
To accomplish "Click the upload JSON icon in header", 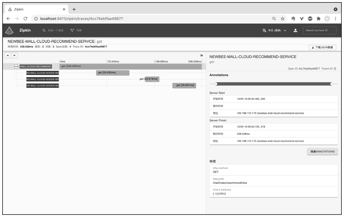I will (295, 31).
